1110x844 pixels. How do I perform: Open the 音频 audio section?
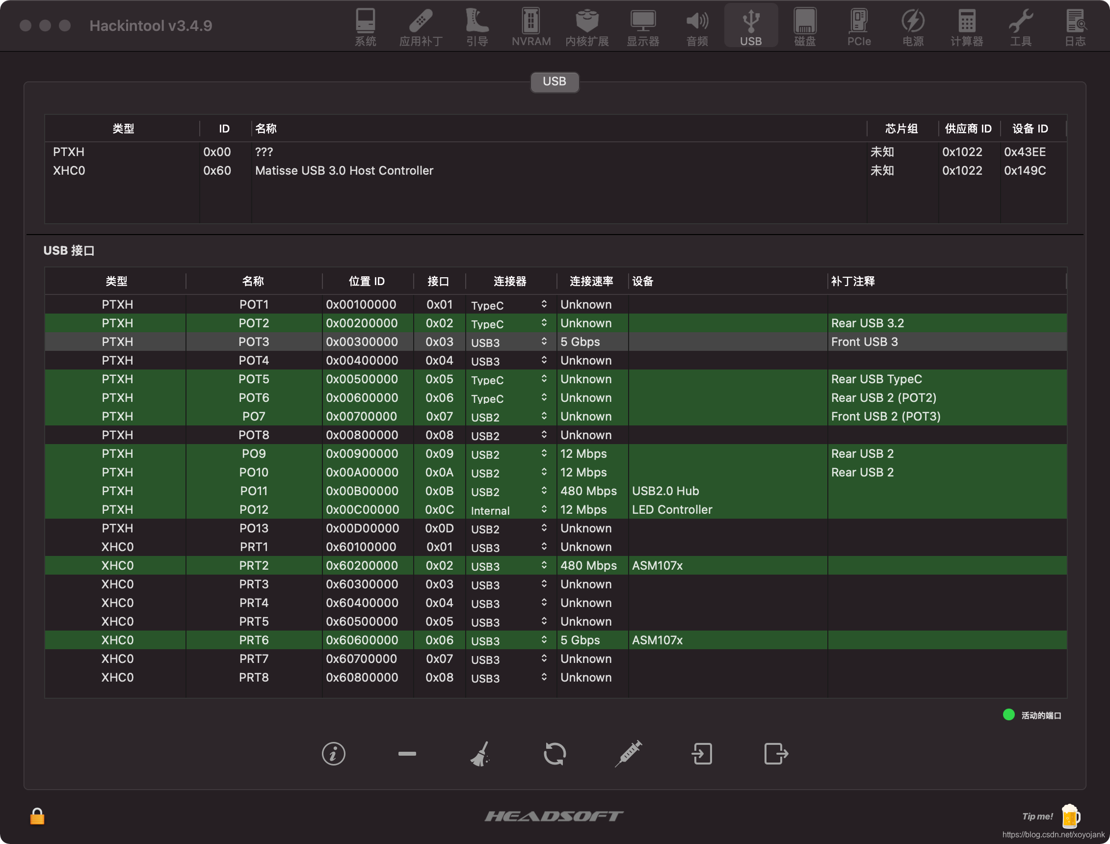coord(697,27)
